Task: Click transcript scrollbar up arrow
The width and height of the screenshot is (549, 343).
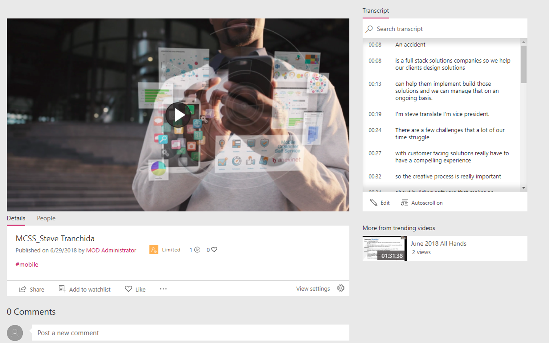Action: (524, 42)
